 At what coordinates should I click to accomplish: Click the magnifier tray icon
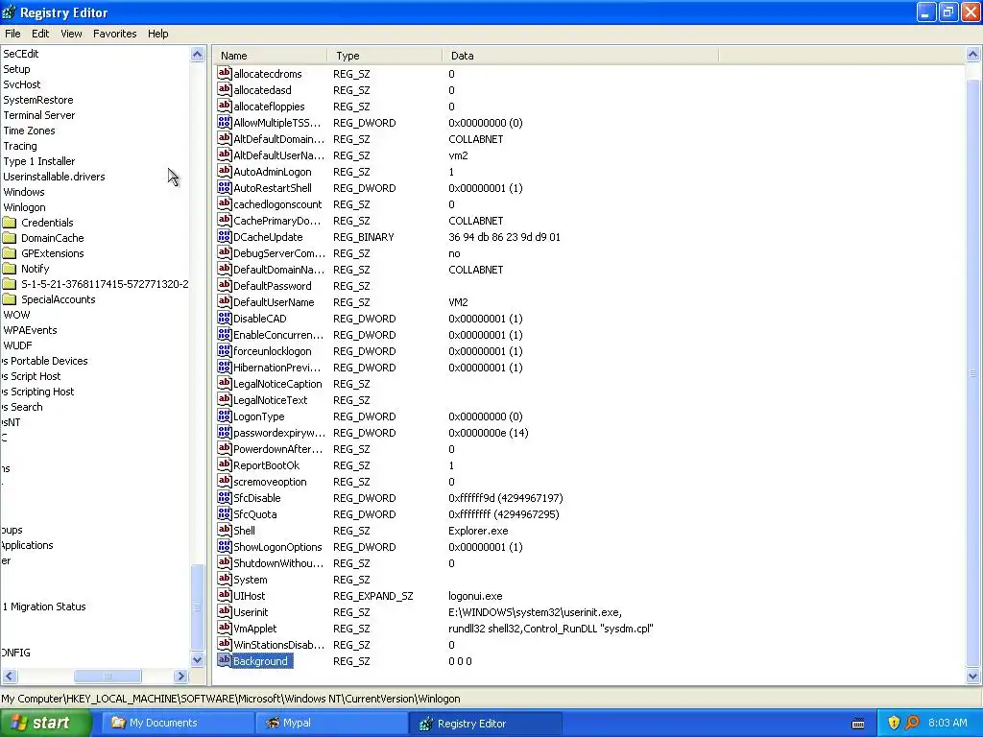pyautogui.click(x=912, y=723)
